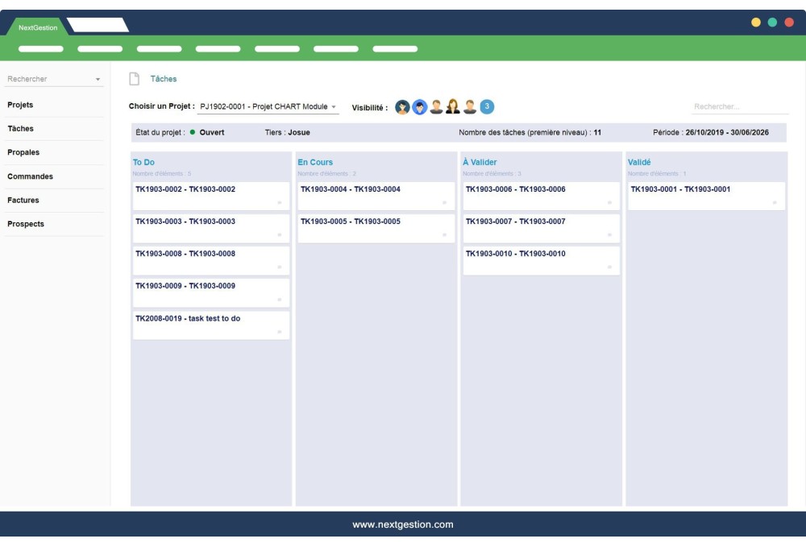Click the first team member avatar under Visibilité
The image size is (806, 547).
(403, 105)
